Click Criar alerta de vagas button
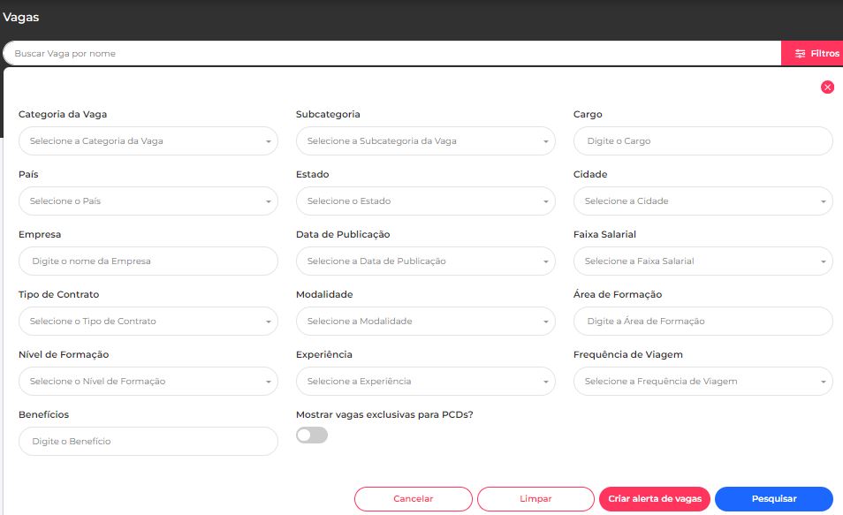The width and height of the screenshot is (843, 515). coord(655,499)
